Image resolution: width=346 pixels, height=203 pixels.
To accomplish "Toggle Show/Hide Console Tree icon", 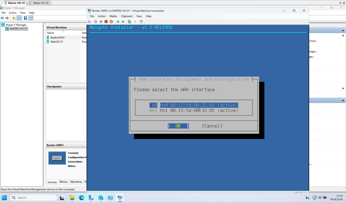I will coord(19,18).
